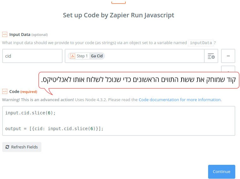Select the Step 1 Ga Cid pill
The width and height of the screenshot is (240, 179).
point(86,56)
